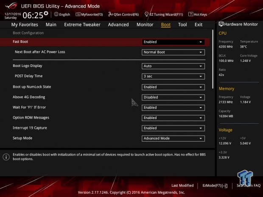This screenshot has height=197, width=263.
Task: Select the Boot Logo Display label
Action: coord(27,66)
